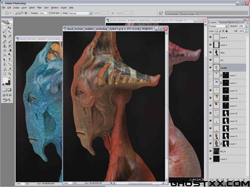This screenshot has width=250, height=187.
Task: Open the blend mode Multiply dropdown
Action: click(x=219, y=26)
